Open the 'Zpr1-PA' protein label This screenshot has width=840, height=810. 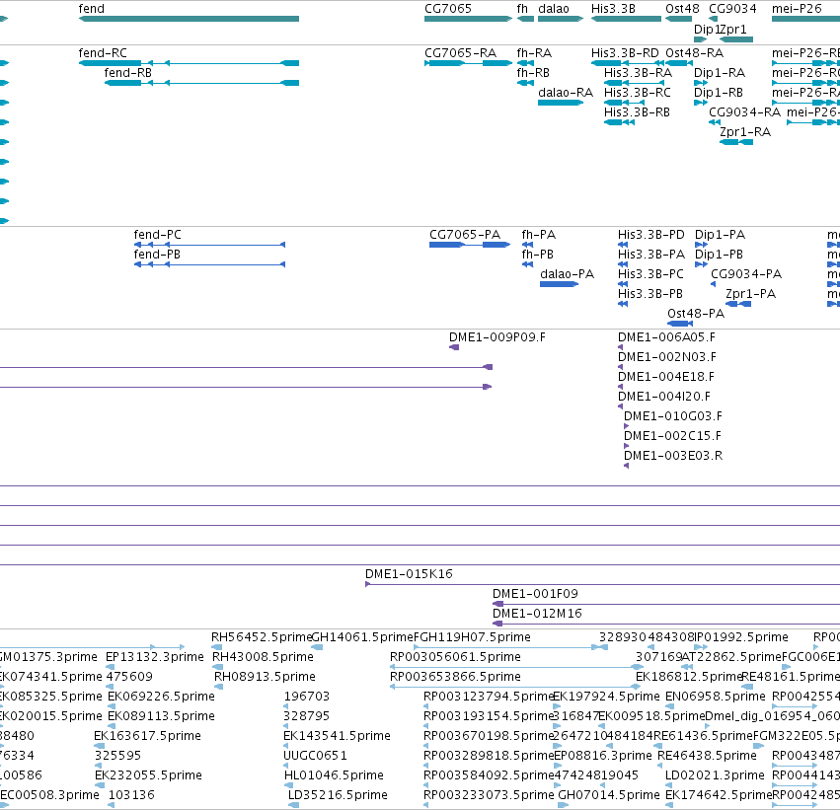[x=750, y=294]
